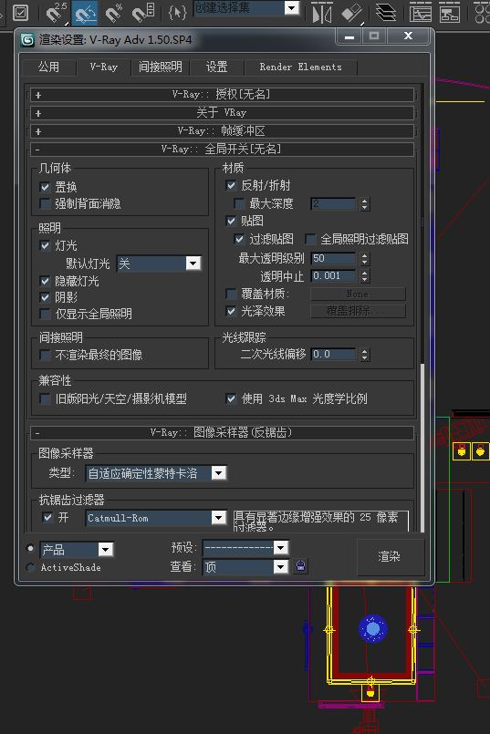This screenshot has width=490, height=734.
Task: Open the Mirror tool
Action: 322,14
